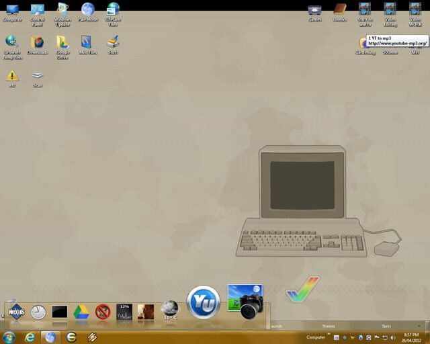Click the Nexus dock icon
The width and height of the screenshot is (430, 344).
coord(16,312)
